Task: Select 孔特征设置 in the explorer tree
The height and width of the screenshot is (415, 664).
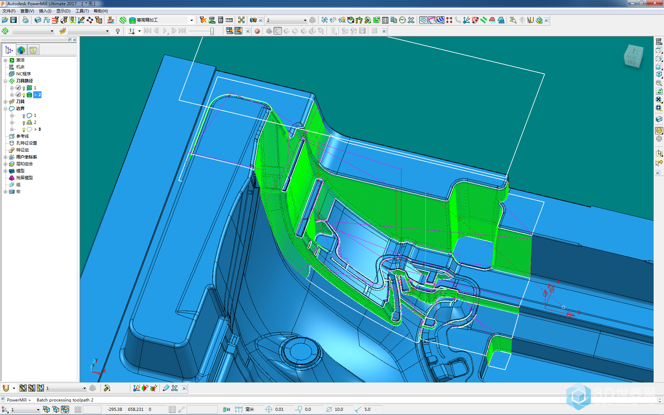Action: click(27, 143)
